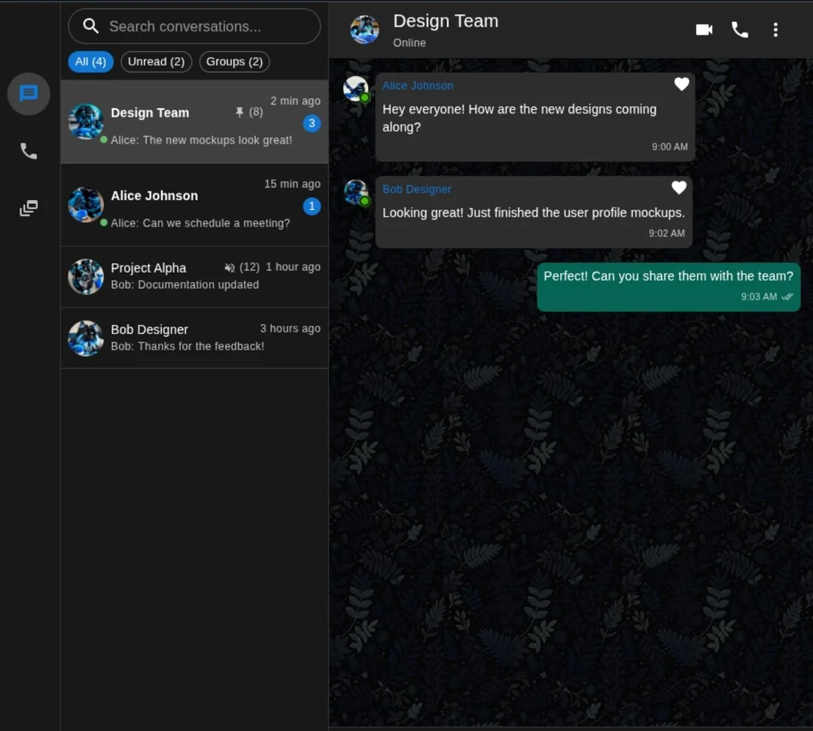Viewport: 813px width, 731px height.
Task: Filter conversations by Groups (2)
Action: click(x=234, y=62)
